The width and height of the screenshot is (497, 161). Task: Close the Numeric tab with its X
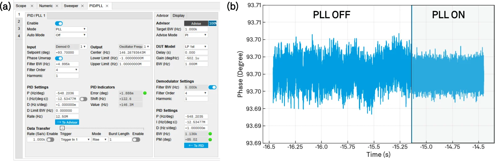click(x=57, y=6)
